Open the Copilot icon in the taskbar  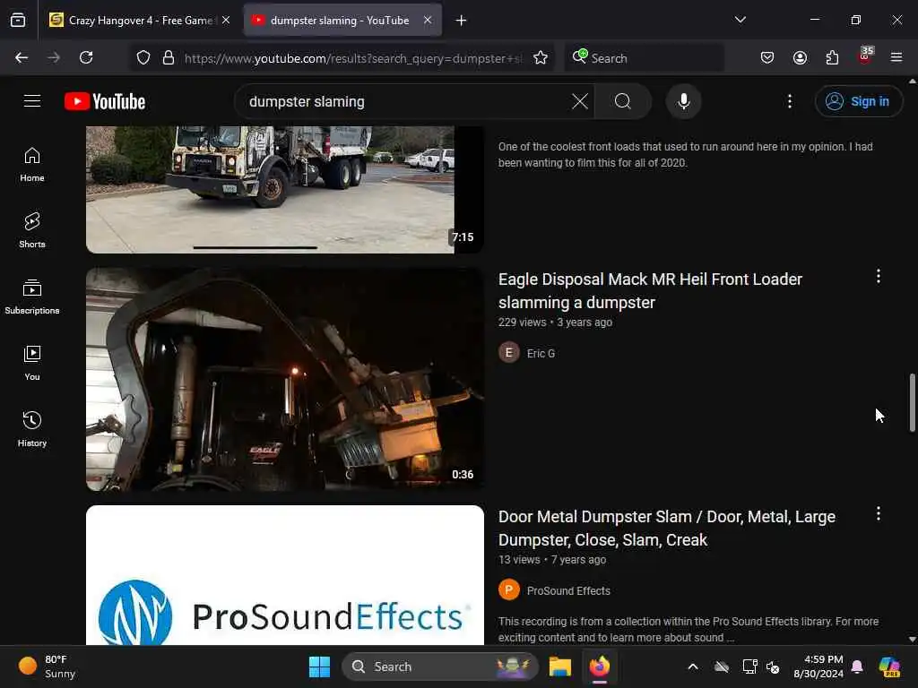click(889, 666)
